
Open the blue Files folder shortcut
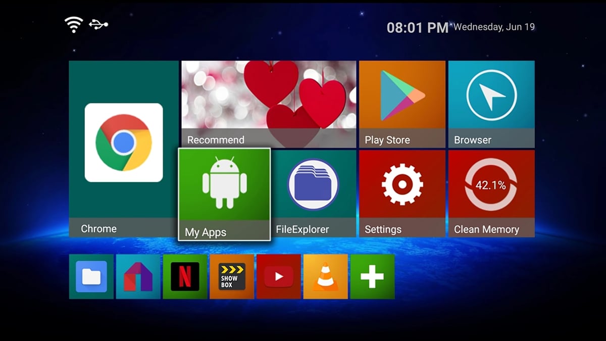pyautogui.click(x=91, y=276)
